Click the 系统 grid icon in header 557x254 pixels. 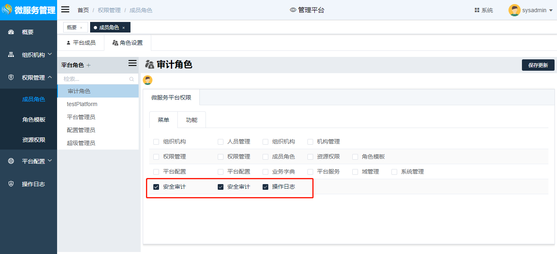(477, 10)
